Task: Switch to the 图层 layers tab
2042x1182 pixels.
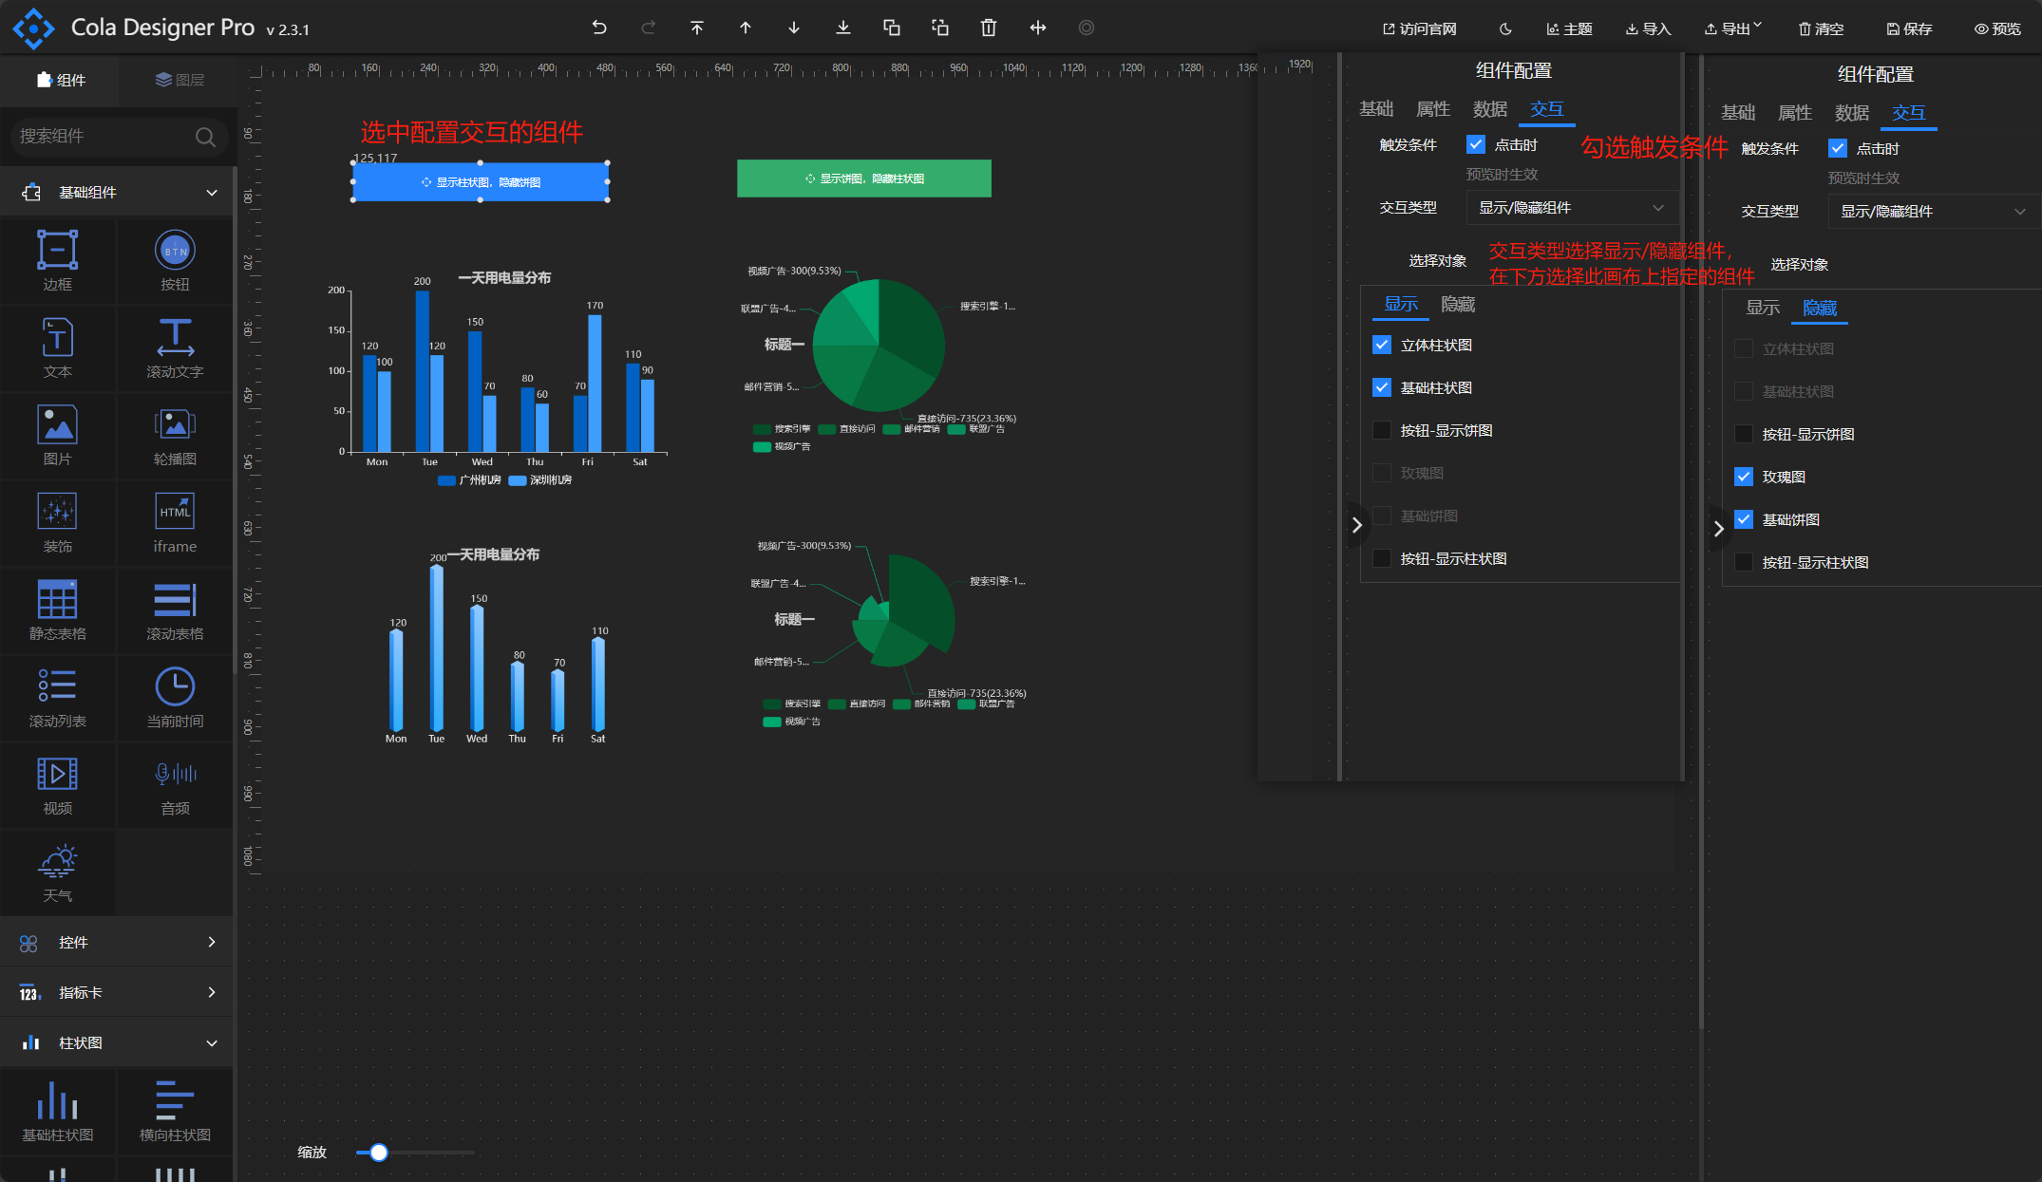Action: pos(180,80)
